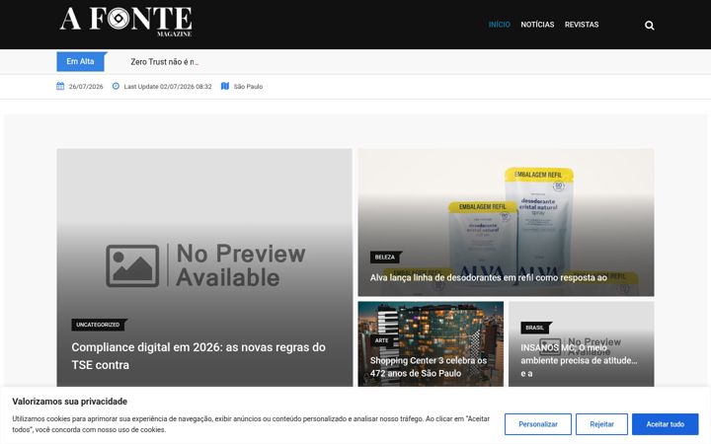The width and height of the screenshot is (711, 444).
Task: Click the A Fonte Magazine logo
Action: point(126,22)
